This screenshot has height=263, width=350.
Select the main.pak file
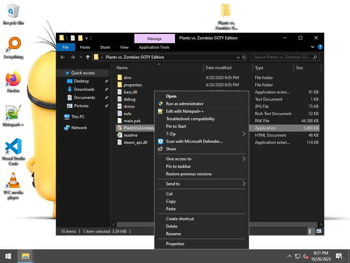click(132, 121)
